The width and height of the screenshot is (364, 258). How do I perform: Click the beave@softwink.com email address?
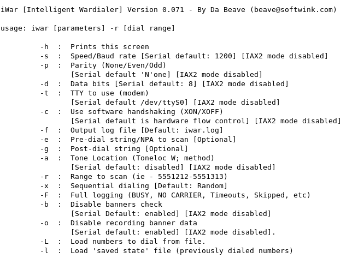click(293, 10)
